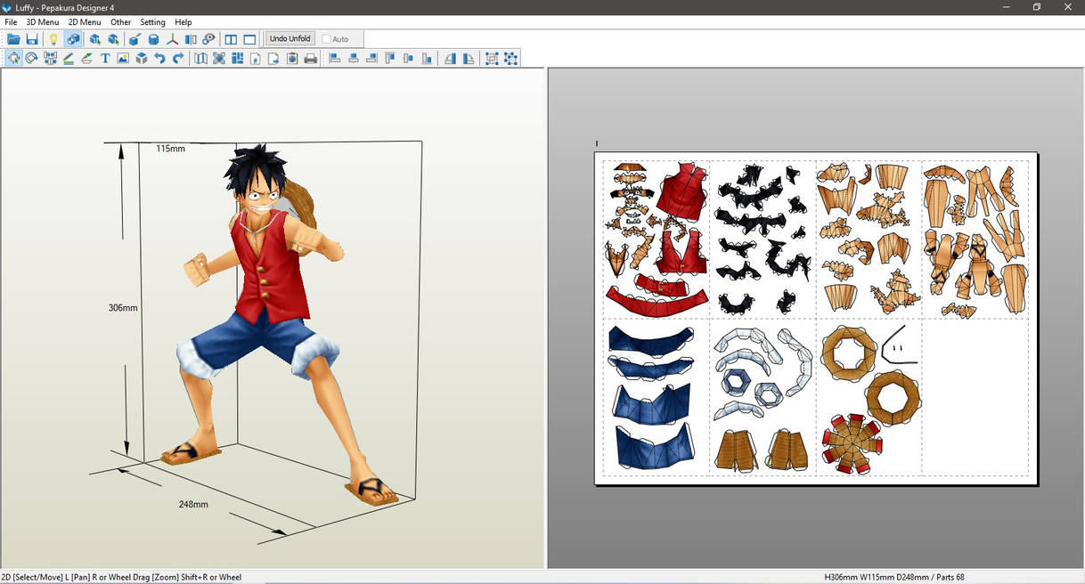This screenshot has height=584, width=1085.
Task: Open the 2D Menu
Action: pos(85,22)
